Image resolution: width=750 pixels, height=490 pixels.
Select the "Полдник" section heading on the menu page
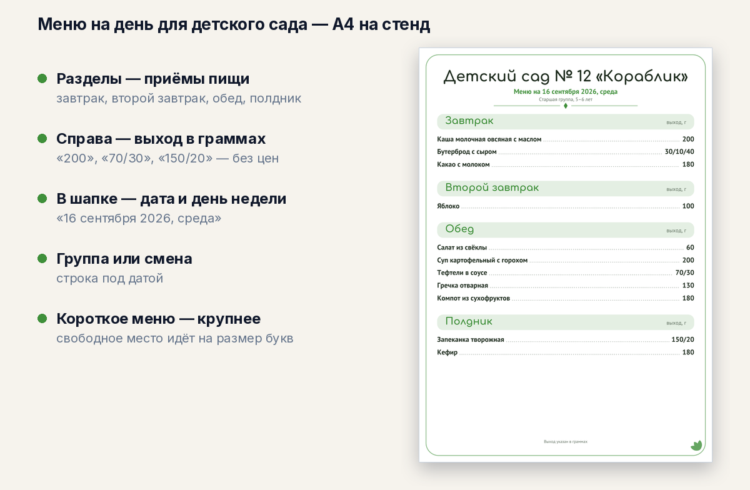(x=469, y=321)
